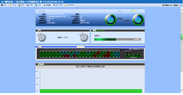Click the device type value 三层交换机
Screen dimensions: 183x95
51,23
